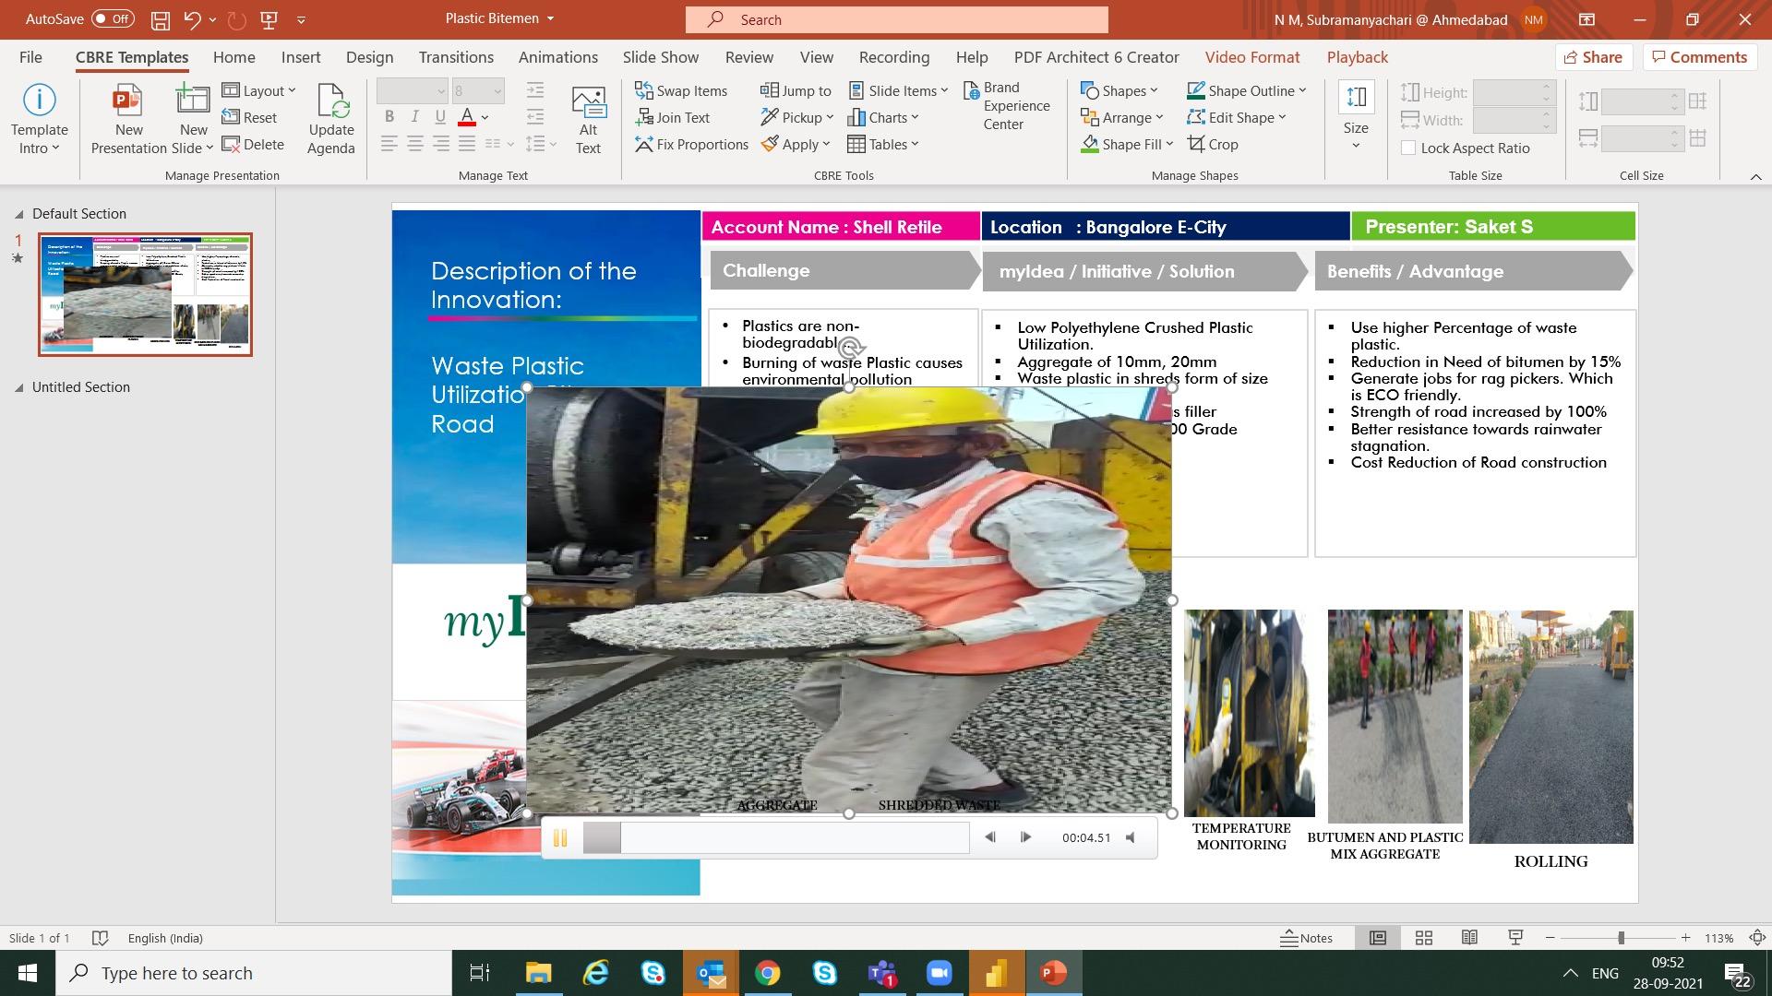This screenshot has width=1772, height=996.
Task: Click the Save icon in title bar
Action: pos(160,19)
